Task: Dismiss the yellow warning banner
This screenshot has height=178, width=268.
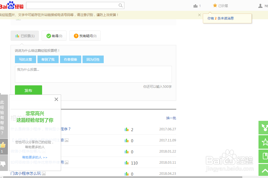Action: pos(199,15)
